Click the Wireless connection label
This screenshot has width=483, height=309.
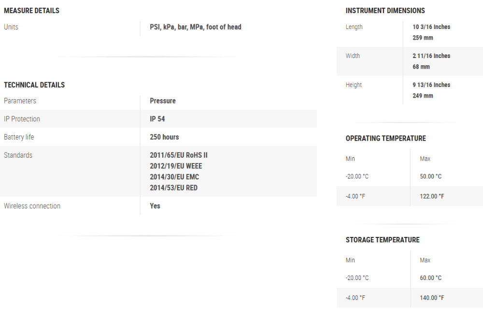pos(32,206)
